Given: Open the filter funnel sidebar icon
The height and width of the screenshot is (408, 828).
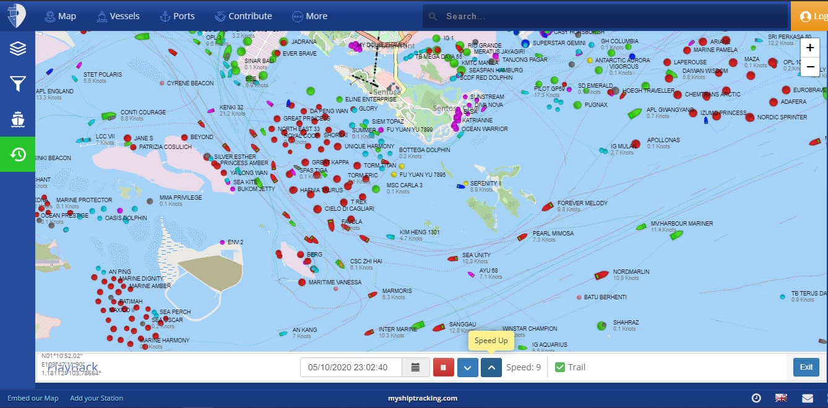Looking at the screenshot, I should coord(17,83).
